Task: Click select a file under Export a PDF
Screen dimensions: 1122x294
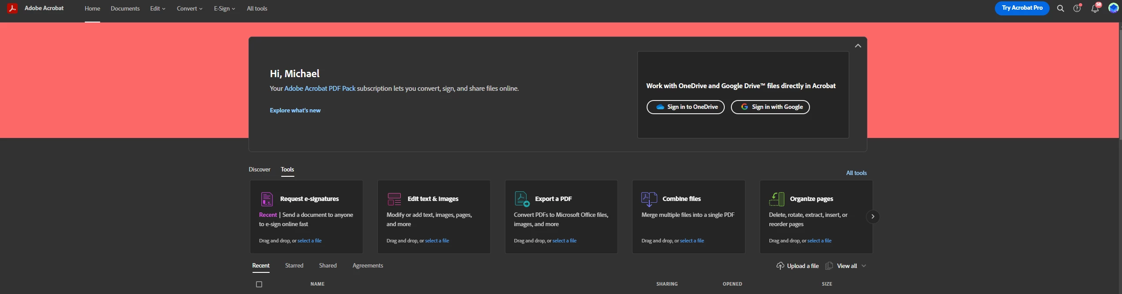Action: click(x=565, y=241)
